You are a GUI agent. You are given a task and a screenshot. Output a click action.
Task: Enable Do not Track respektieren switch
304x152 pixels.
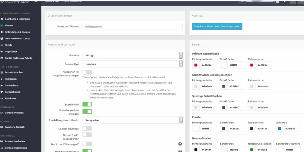pos(87,135)
